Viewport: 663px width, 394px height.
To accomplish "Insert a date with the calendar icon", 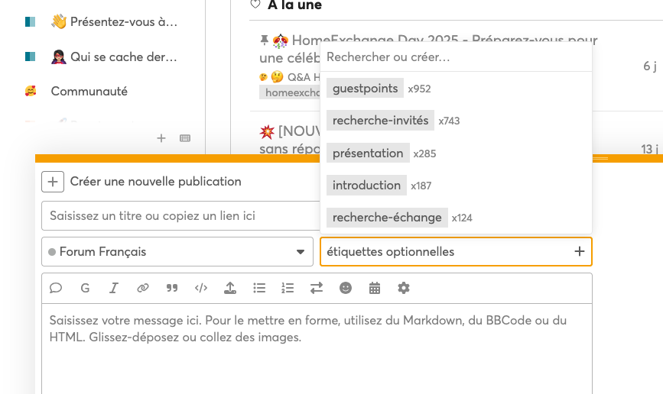I will 375,288.
